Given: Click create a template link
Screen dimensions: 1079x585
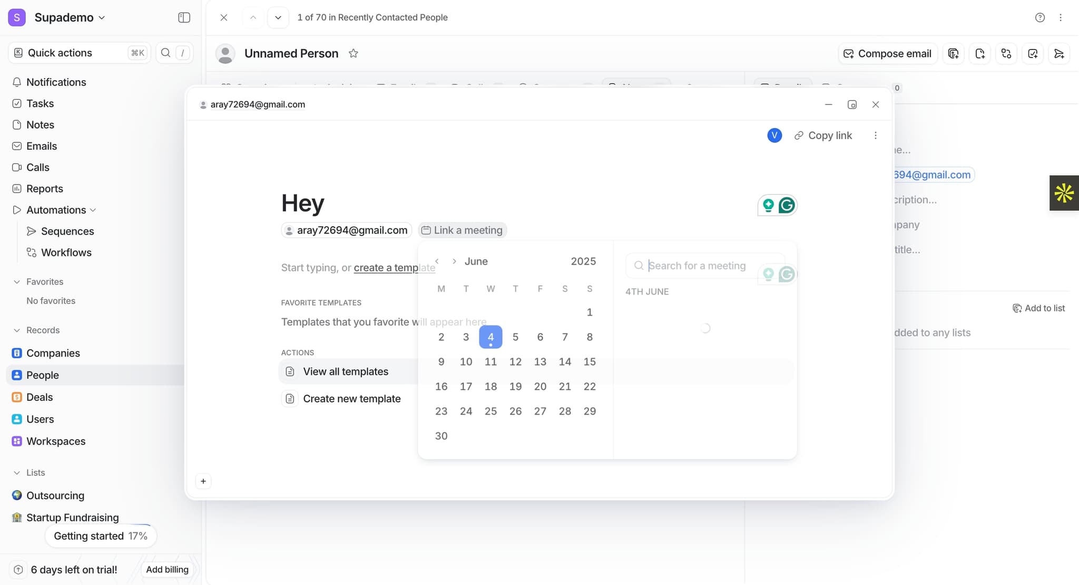Looking at the screenshot, I should click(x=395, y=268).
